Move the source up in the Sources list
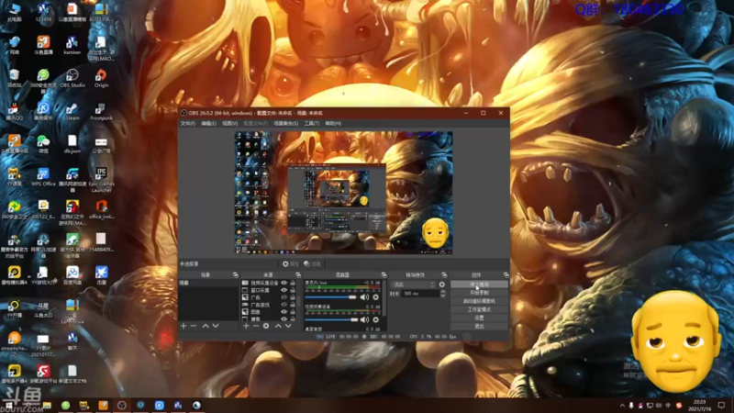 click(x=278, y=326)
